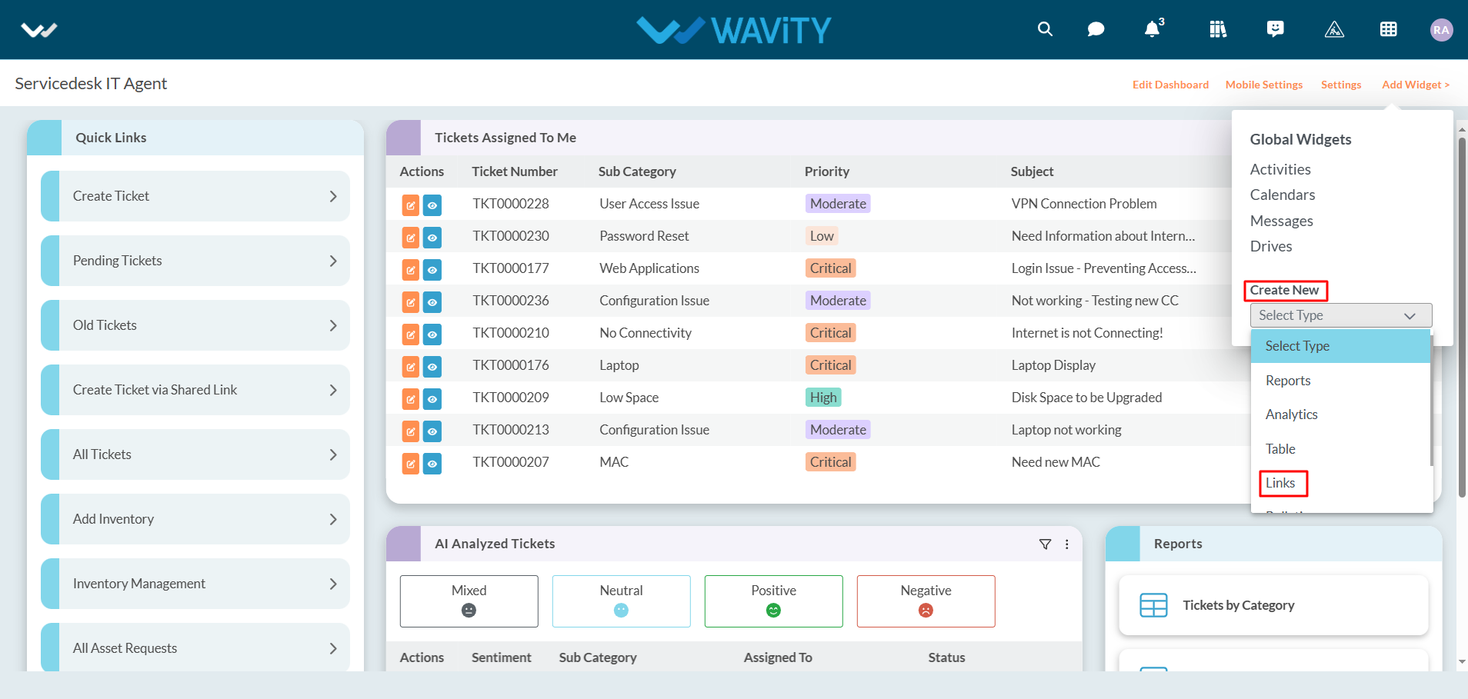Click the Wavity checkmark logo at top left
Viewport: 1468px width, 699px height.
tap(39, 30)
